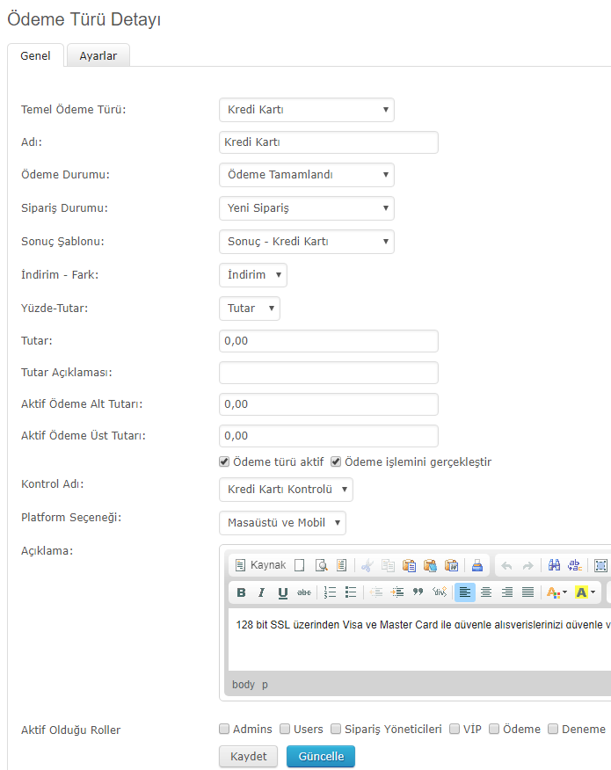Apply Block Quote formatting
611x770 pixels.
tap(418, 592)
